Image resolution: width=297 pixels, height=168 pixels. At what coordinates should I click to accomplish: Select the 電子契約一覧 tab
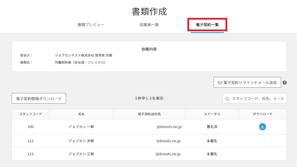(x=207, y=25)
